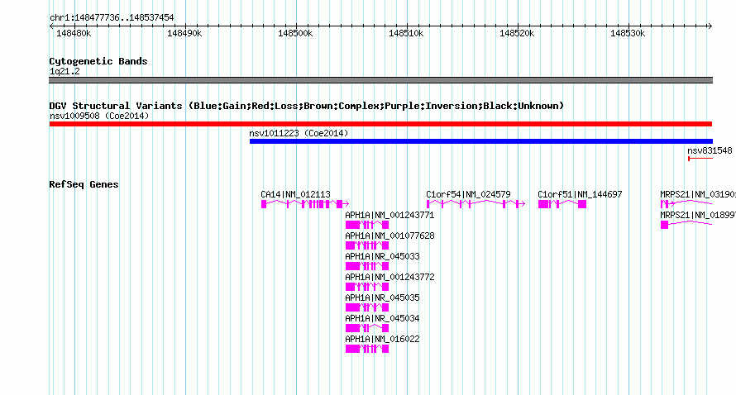736x395 pixels.
Task: Click the APH1A|NR_045035 transcript label
Action: [383, 297]
